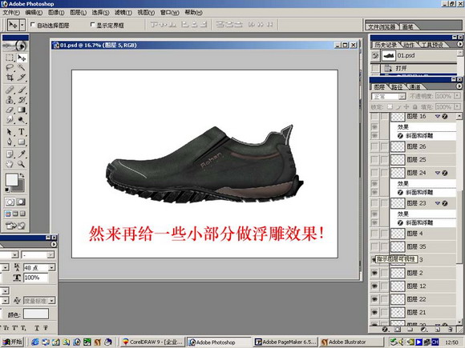The width and height of the screenshot is (465, 348).
Task: Select the Crop tool
Action: (x=10, y=78)
